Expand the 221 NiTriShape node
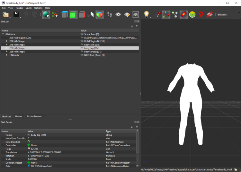The height and width of the screenshot is (172, 241). click(x=7, y=48)
